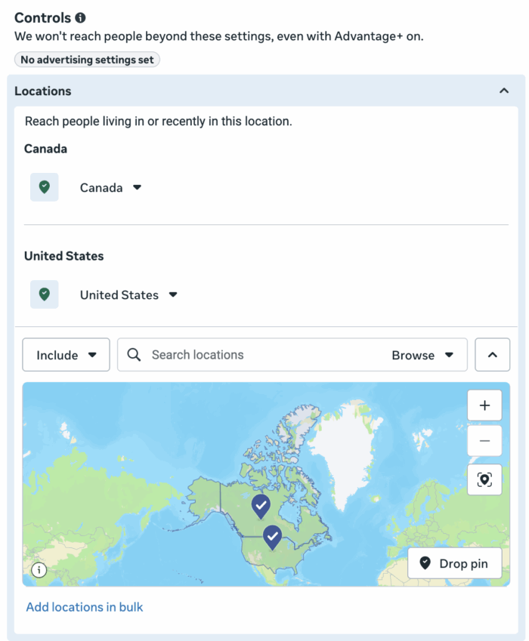Select the map pin over Canada
529x641 pixels.
coord(261,507)
